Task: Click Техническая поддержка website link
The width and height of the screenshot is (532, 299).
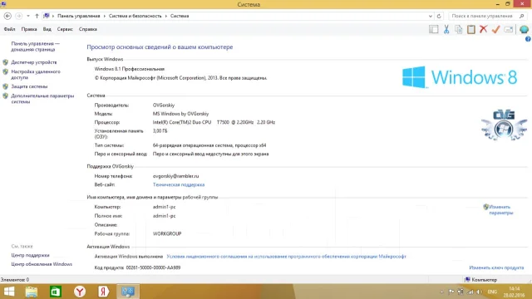Action: (x=179, y=184)
